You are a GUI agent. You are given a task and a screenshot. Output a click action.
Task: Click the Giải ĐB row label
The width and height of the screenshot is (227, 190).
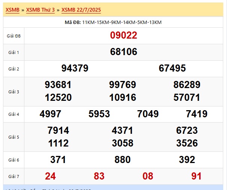tap(14, 36)
